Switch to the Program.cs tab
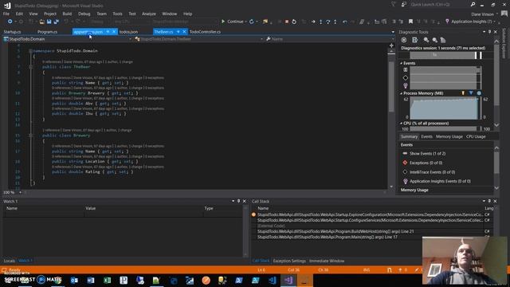 coord(47,32)
